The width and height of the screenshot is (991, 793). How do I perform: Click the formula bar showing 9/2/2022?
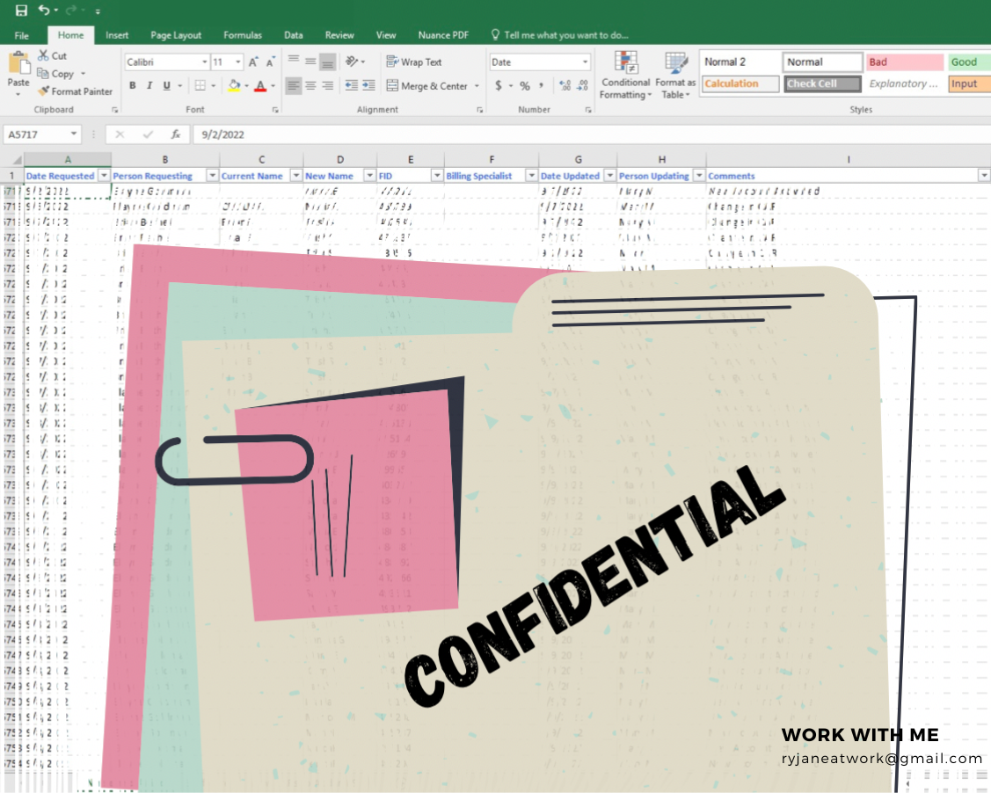[591, 134]
